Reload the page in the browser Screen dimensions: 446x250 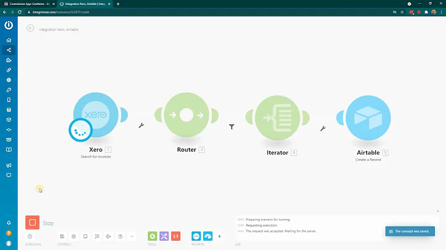(x=20, y=12)
